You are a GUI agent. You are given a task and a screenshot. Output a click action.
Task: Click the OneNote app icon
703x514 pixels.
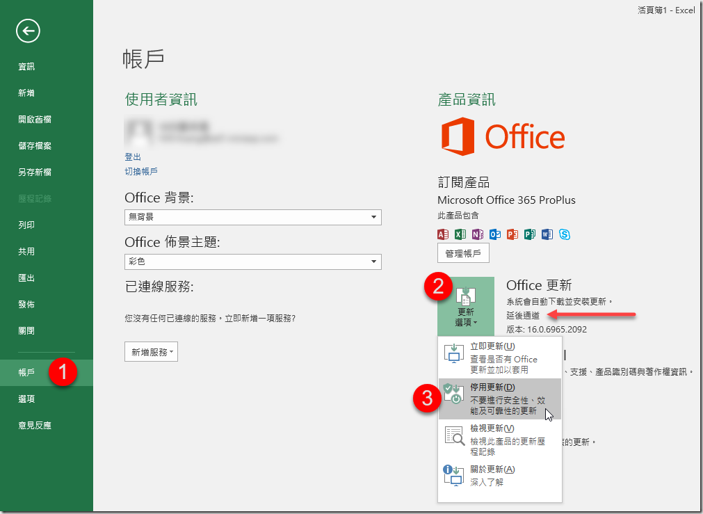pos(478,234)
